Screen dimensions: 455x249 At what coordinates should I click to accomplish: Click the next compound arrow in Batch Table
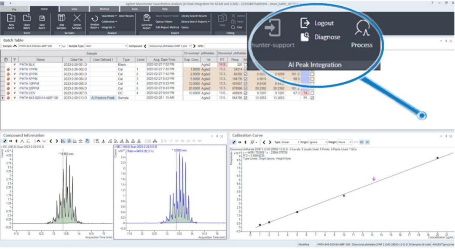(x=194, y=46)
